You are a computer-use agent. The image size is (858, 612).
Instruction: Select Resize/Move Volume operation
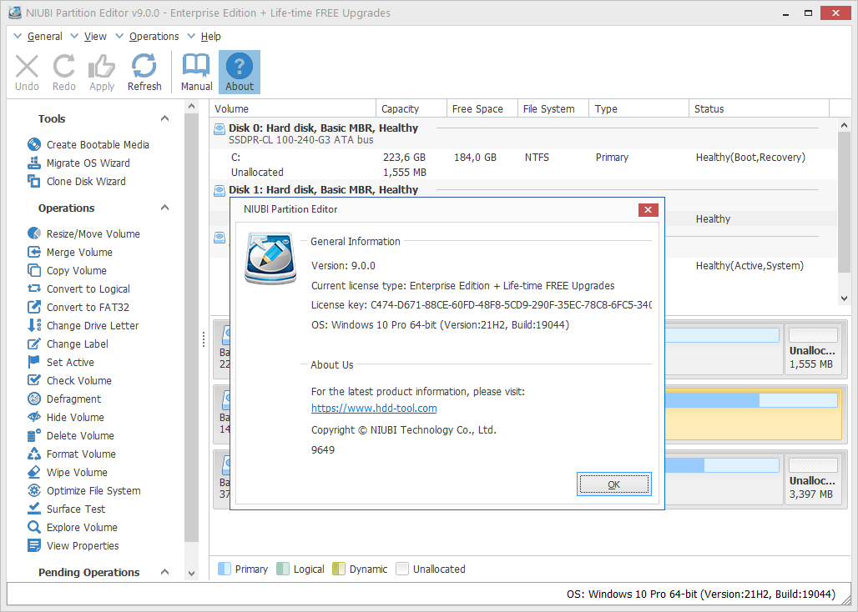[x=83, y=233]
